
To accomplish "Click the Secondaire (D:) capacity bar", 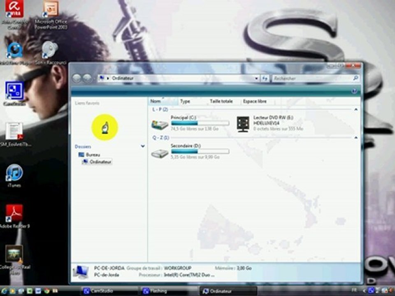I will 200,151.
